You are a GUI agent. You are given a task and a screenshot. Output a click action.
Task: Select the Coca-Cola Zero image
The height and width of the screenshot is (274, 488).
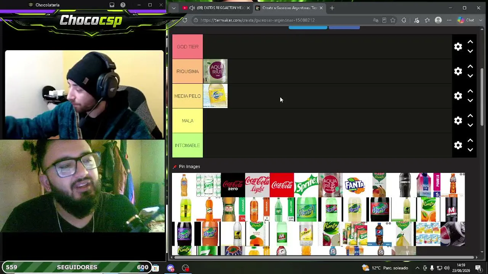click(x=233, y=185)
